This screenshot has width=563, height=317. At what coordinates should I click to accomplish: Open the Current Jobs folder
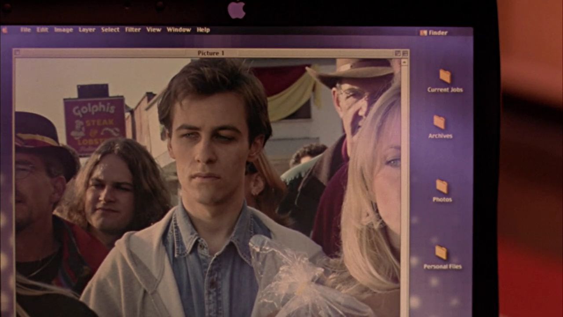click(445, 81)
